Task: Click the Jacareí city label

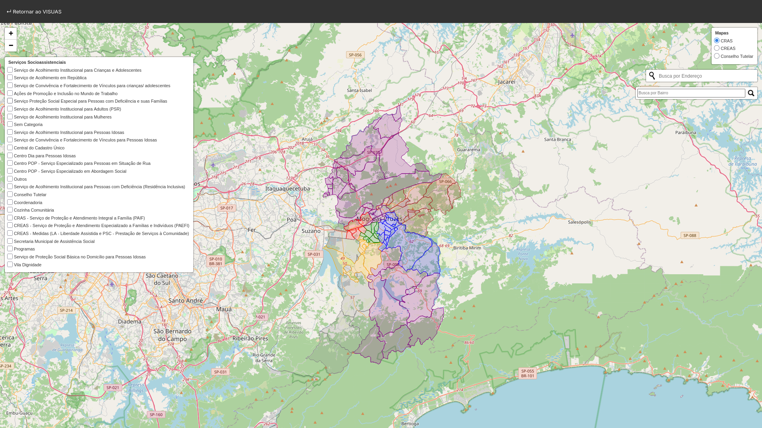Action: [507, 82]
